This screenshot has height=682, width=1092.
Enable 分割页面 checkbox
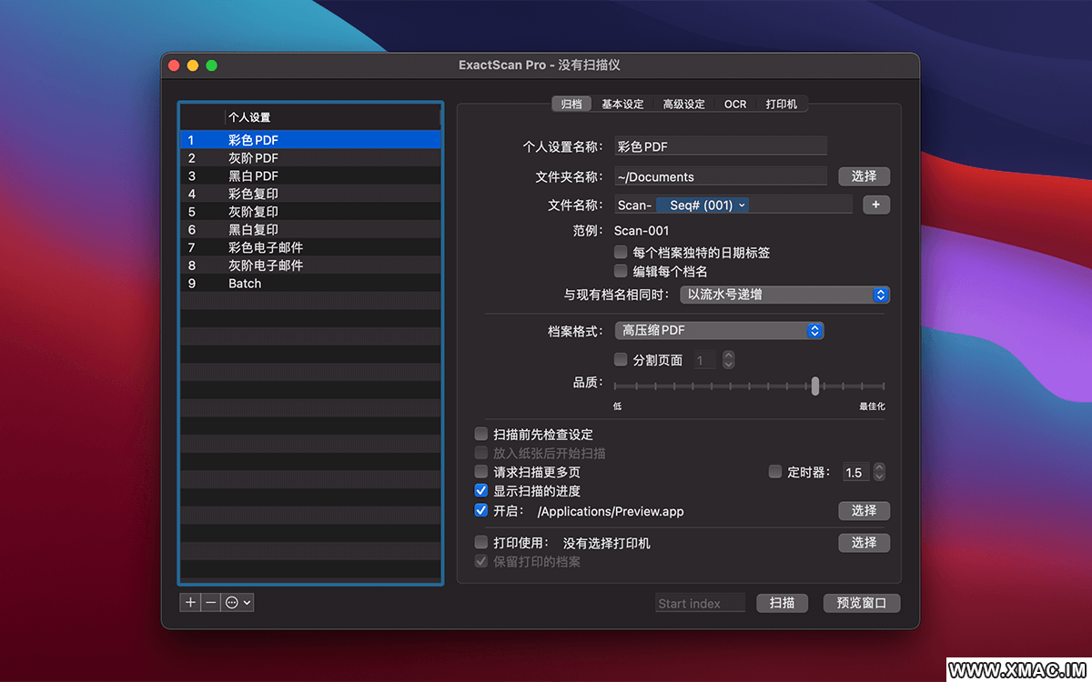621,360
